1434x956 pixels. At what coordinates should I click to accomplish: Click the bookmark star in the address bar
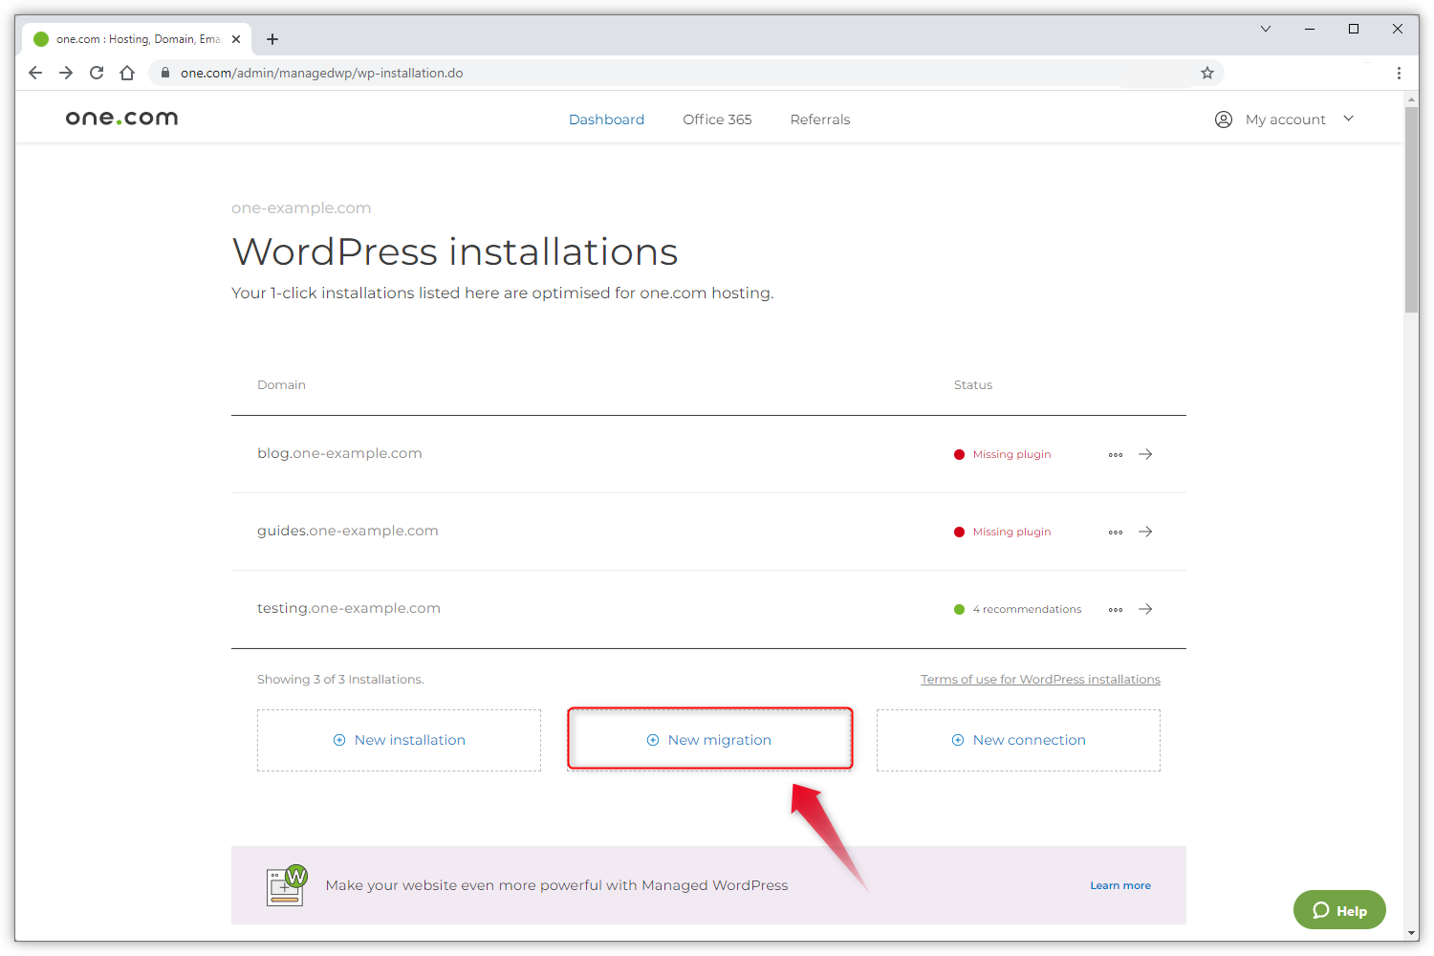(x=1206, y=73)
